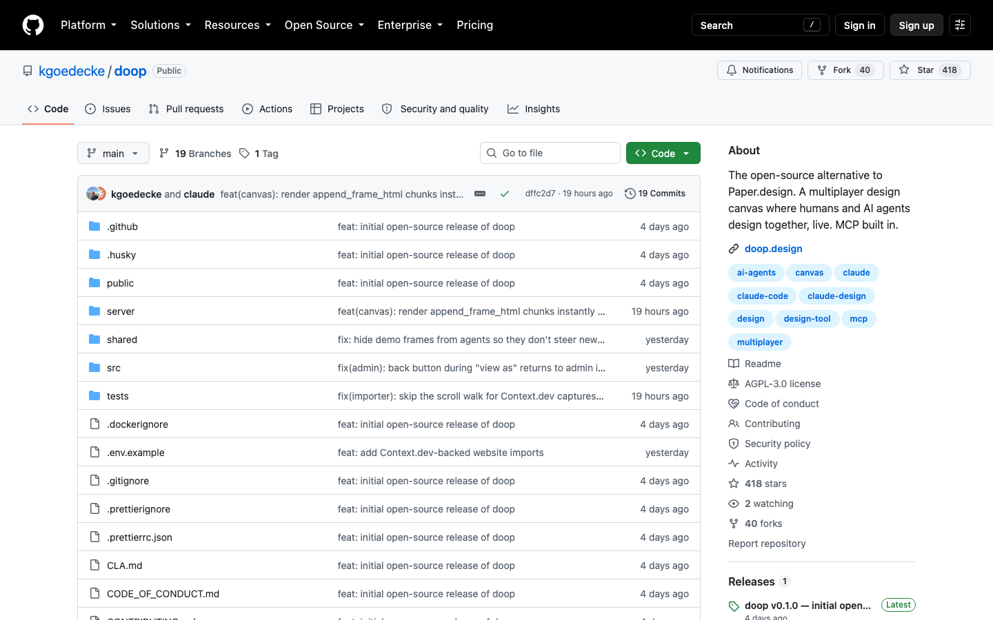Click the Sign up button
Image resolution: width=993 pixels, height=620 pixels.
pyautogui.click(x=916, y=25)
